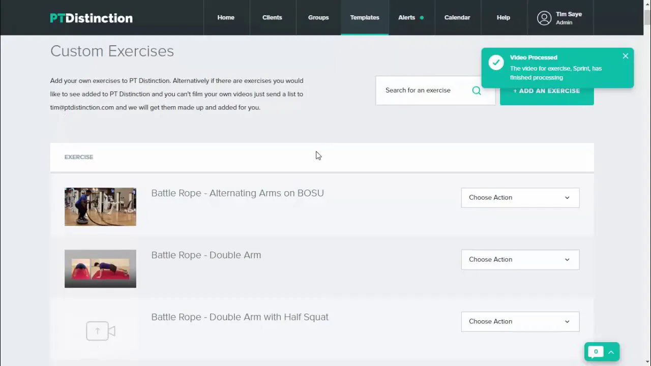Open Choose Action for Alternating Arms on BOSU
The image size is (651, 366).
(x=520, y=197)
